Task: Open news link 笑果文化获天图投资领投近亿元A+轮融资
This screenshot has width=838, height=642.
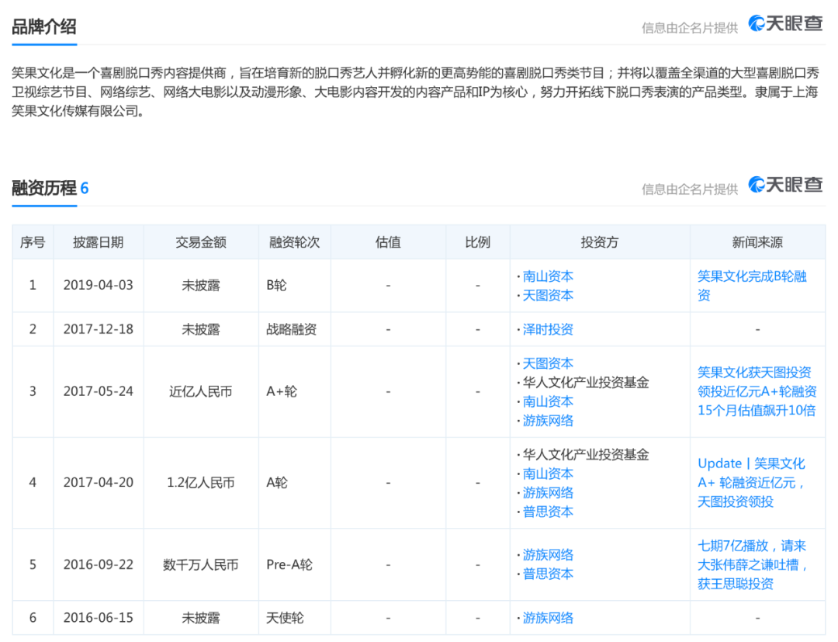Action: click(x=757, y=391)
